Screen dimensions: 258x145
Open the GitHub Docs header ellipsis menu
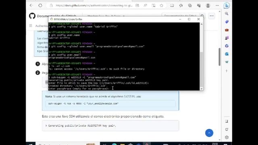coord(212,16)
